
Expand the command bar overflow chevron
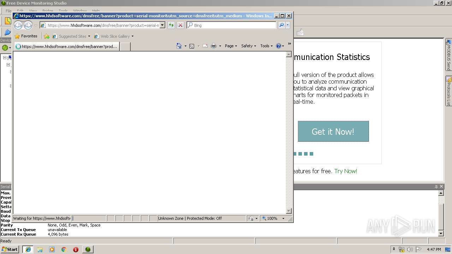pos(289,44)
